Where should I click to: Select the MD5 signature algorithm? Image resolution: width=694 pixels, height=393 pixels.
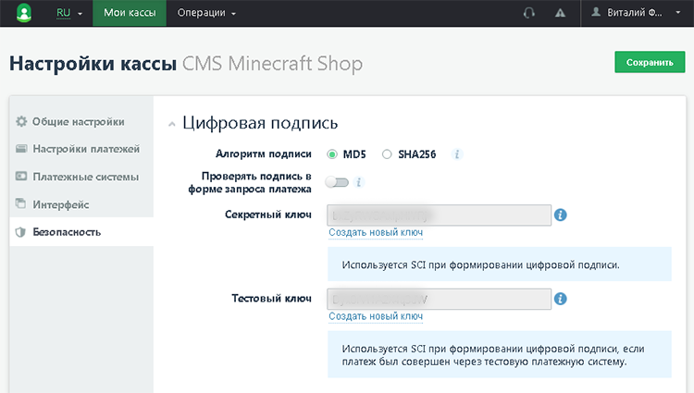click(332, 154)
